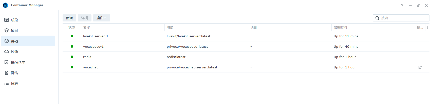Viewport: 432px width, 104px height.
Task: Click the green status dot for vocespace-1
Action: (x=72, y=46)
